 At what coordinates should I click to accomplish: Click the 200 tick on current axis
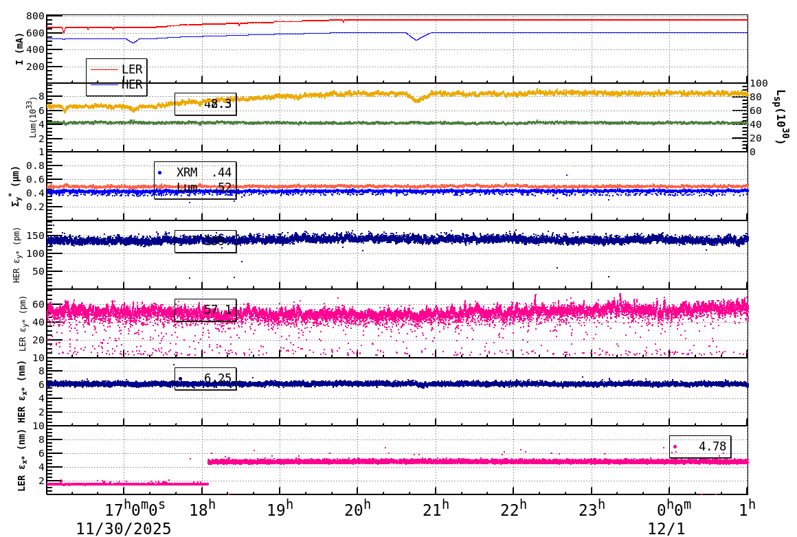coord(35,67)
